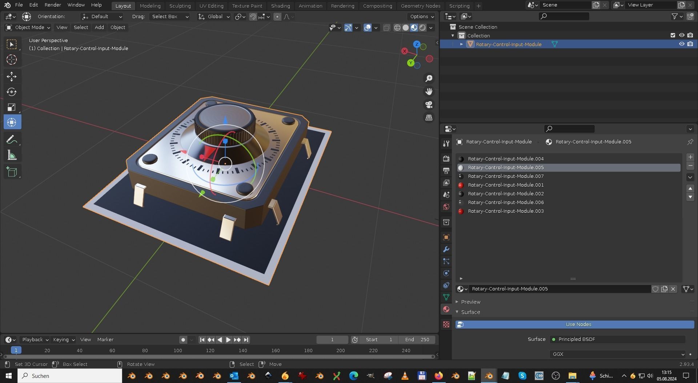Click the pan view hand icon
Viewport: 698px width, 383px height.
(x=429, y=91)
